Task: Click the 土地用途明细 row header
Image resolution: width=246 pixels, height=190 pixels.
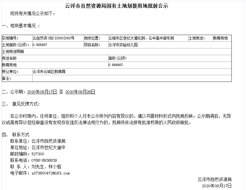Action: tap(13, 52)
